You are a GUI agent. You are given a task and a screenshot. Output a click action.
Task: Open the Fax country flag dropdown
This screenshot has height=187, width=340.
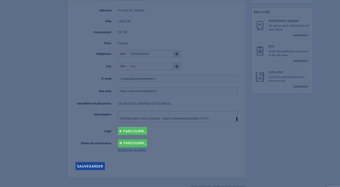click(x=123, y=66)
